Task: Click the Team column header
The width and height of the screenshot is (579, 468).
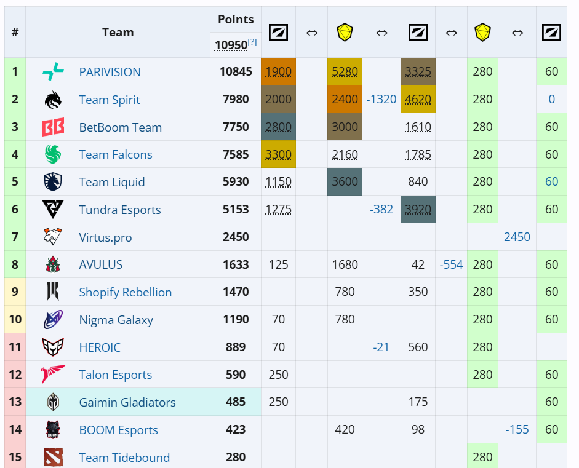Action: (x=118, y=32)
